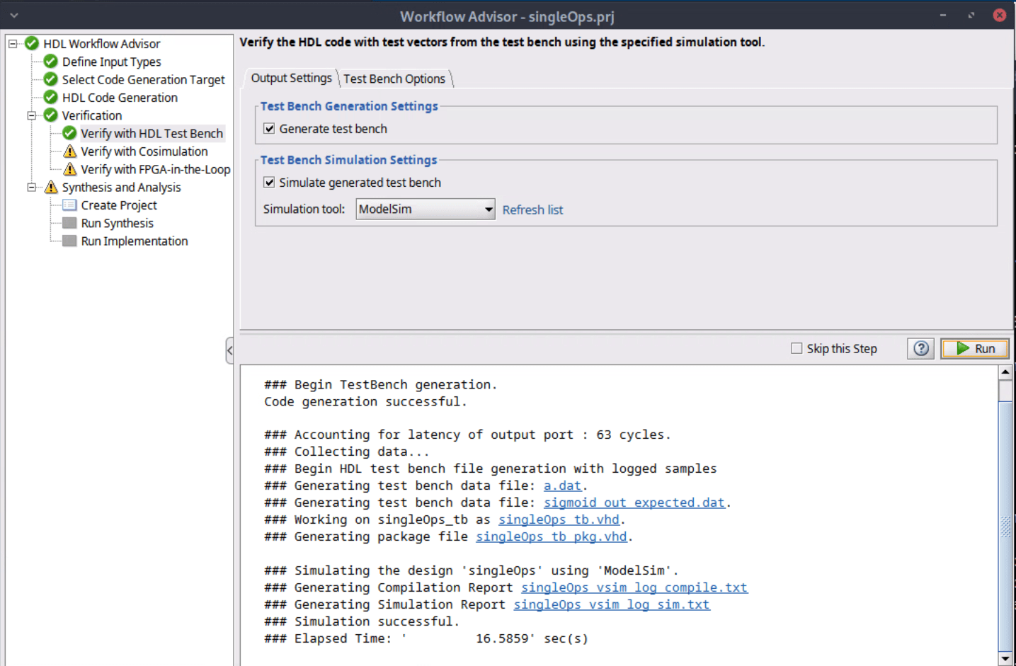Screen dimensions: 1016x666
Task: Click the gray icon beside Run Synthesis
Action: tap(69, 222)
